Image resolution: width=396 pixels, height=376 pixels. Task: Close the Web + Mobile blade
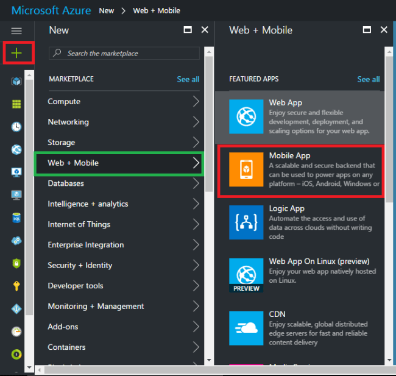[x=384, y=30]
